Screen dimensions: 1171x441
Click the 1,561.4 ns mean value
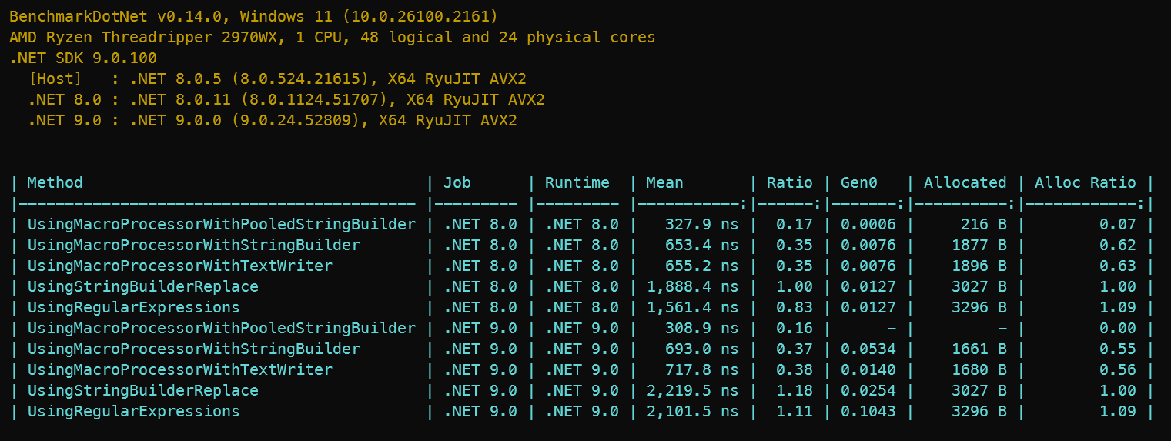point(693,307)
